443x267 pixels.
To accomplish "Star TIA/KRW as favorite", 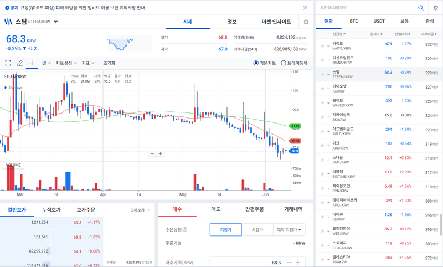I will coord(322,259).
